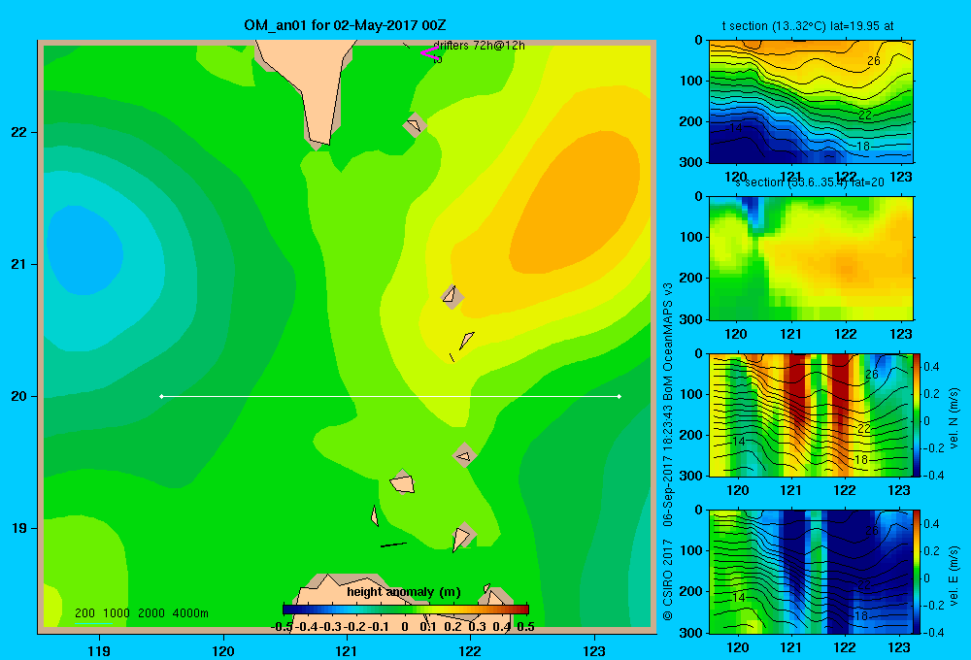Open the northward velocity section panel
The width and height of the screenshot is (971, 660).
coord(811,414)
